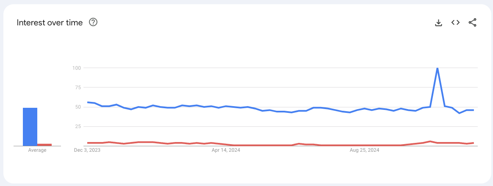Click the Aug 25, 2024 axis label
The image size is (493, 186).
[365, 150]
